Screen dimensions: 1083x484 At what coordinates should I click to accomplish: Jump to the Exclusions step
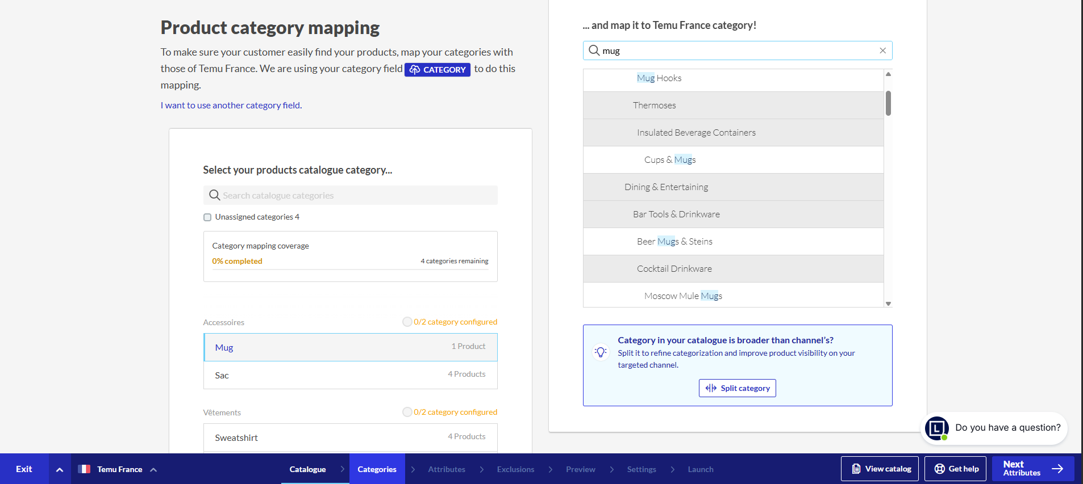515,469
